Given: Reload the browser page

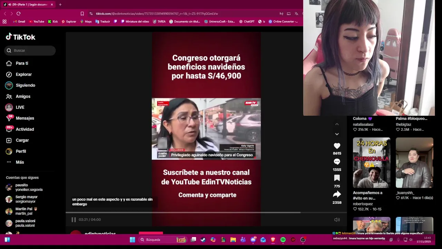Looking at the screenshot, I should (19, 13).
